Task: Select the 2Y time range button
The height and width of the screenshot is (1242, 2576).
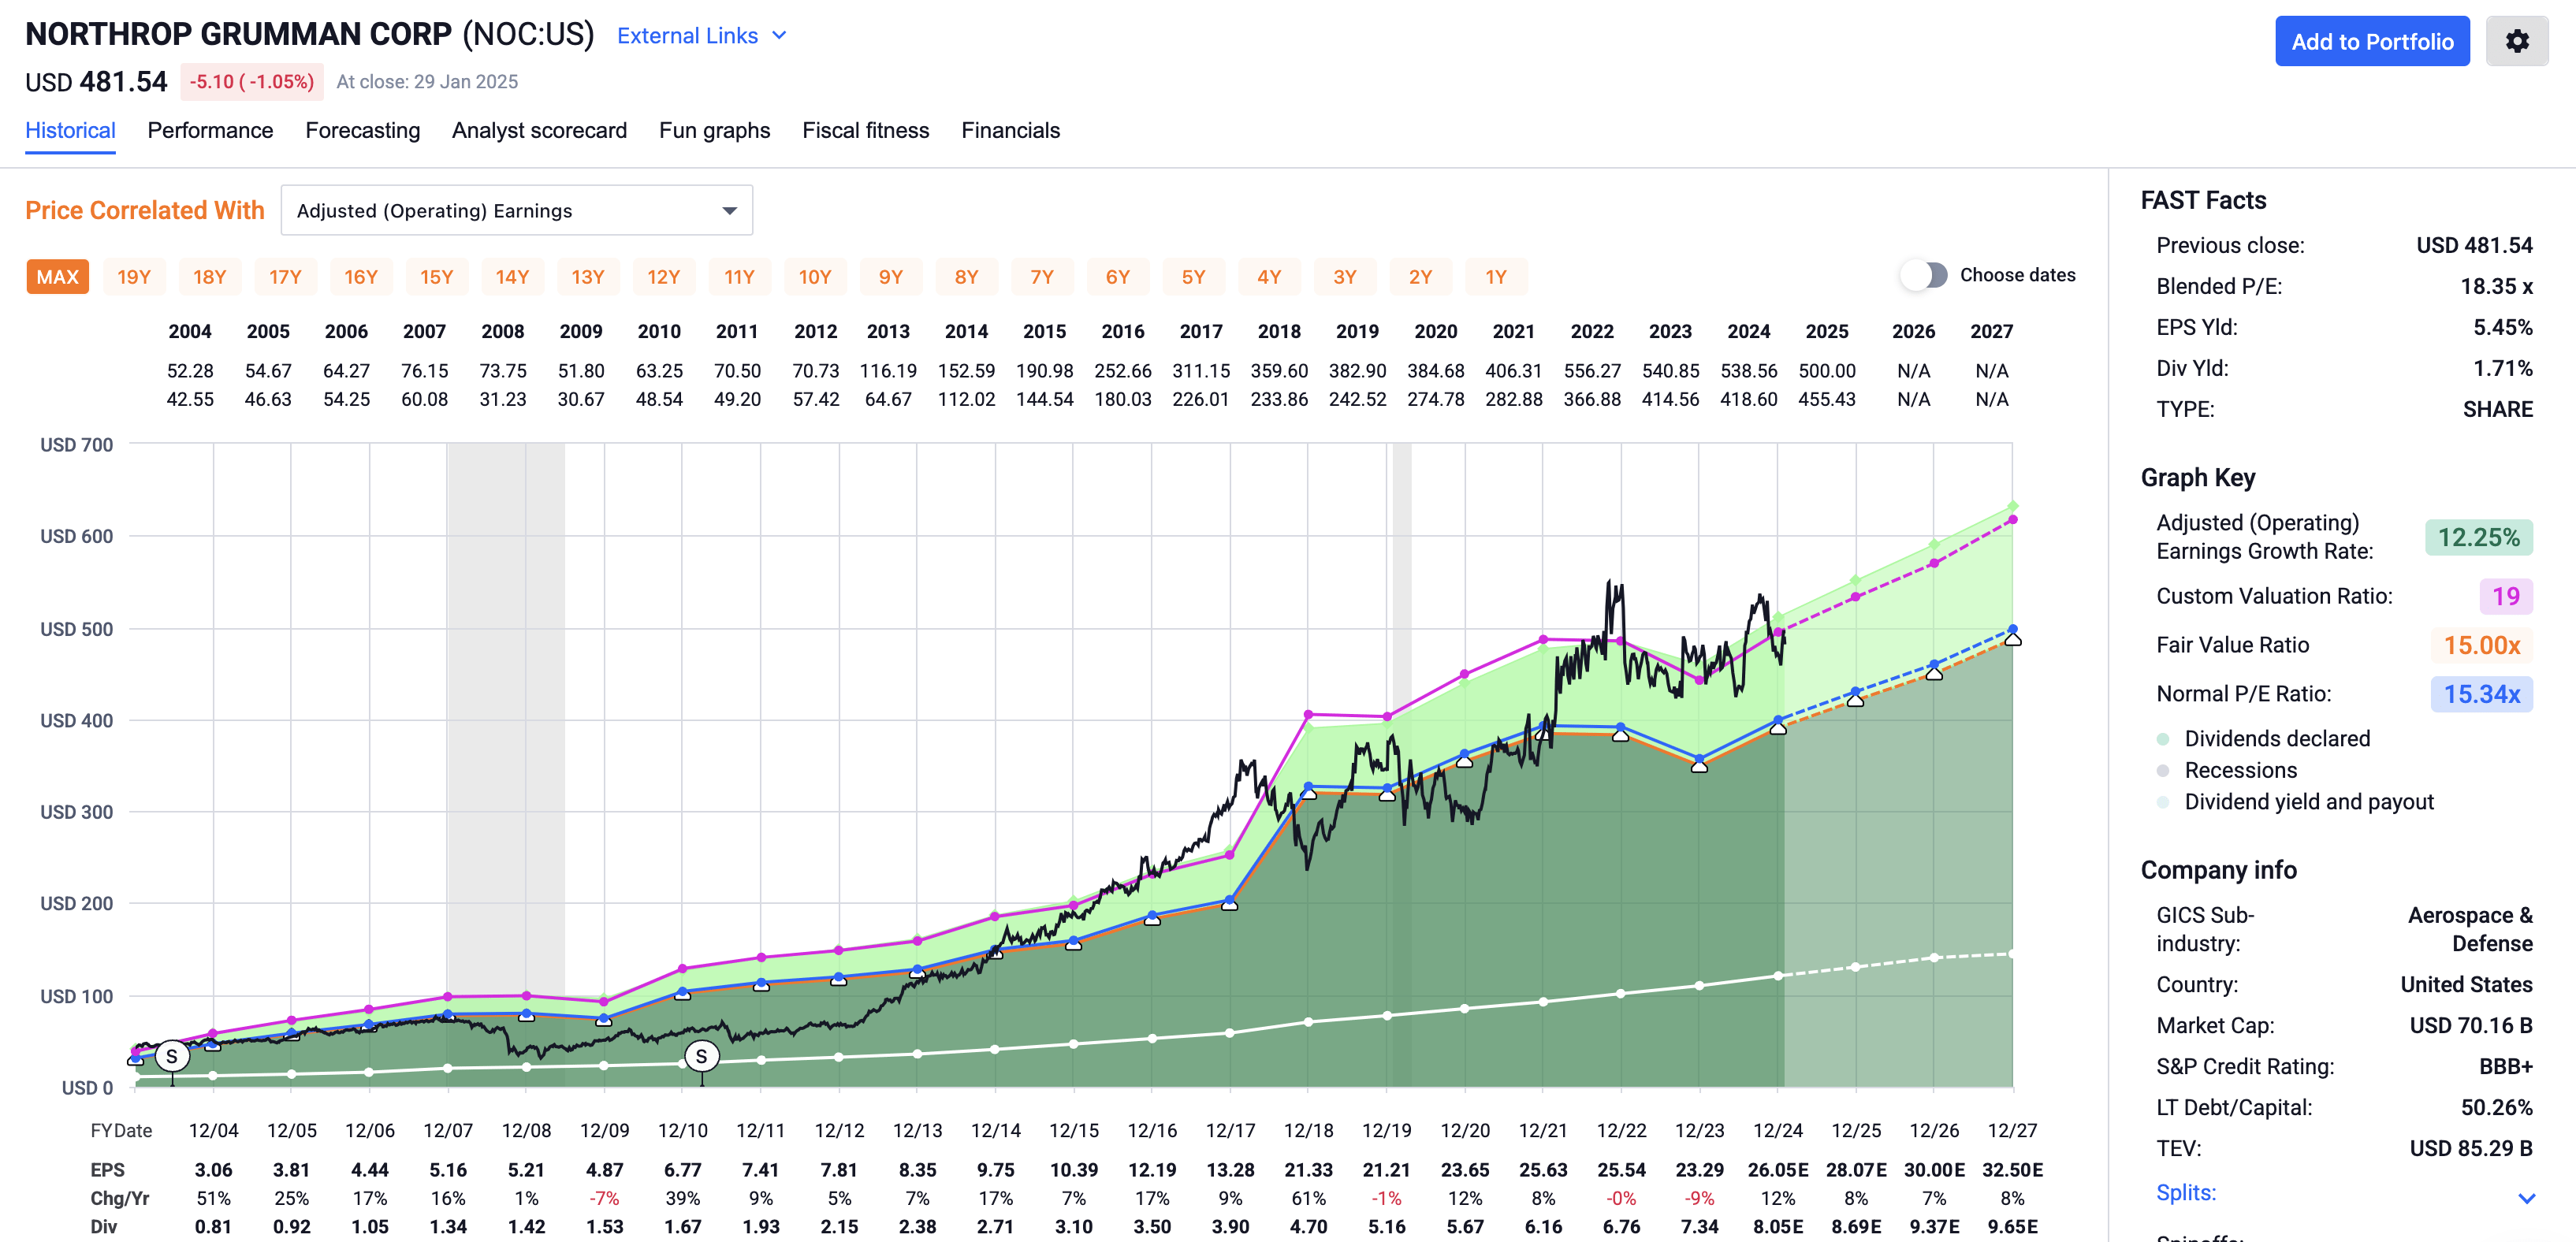Action: point(1421,276)
